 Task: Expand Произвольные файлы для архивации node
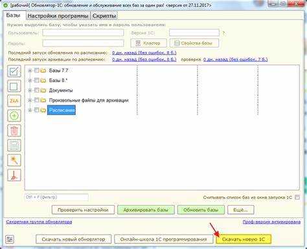[30, 100]
